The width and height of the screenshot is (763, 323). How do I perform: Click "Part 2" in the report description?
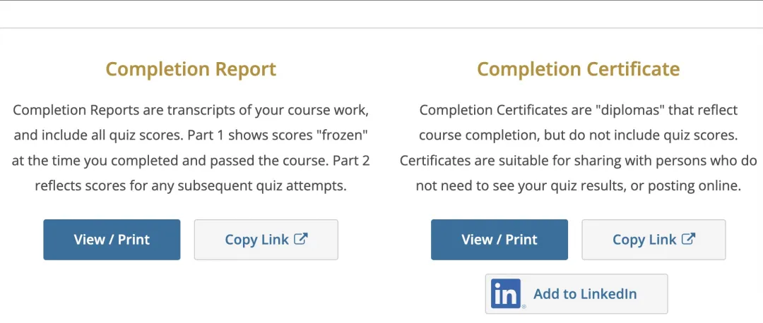(x=351, y=161)
